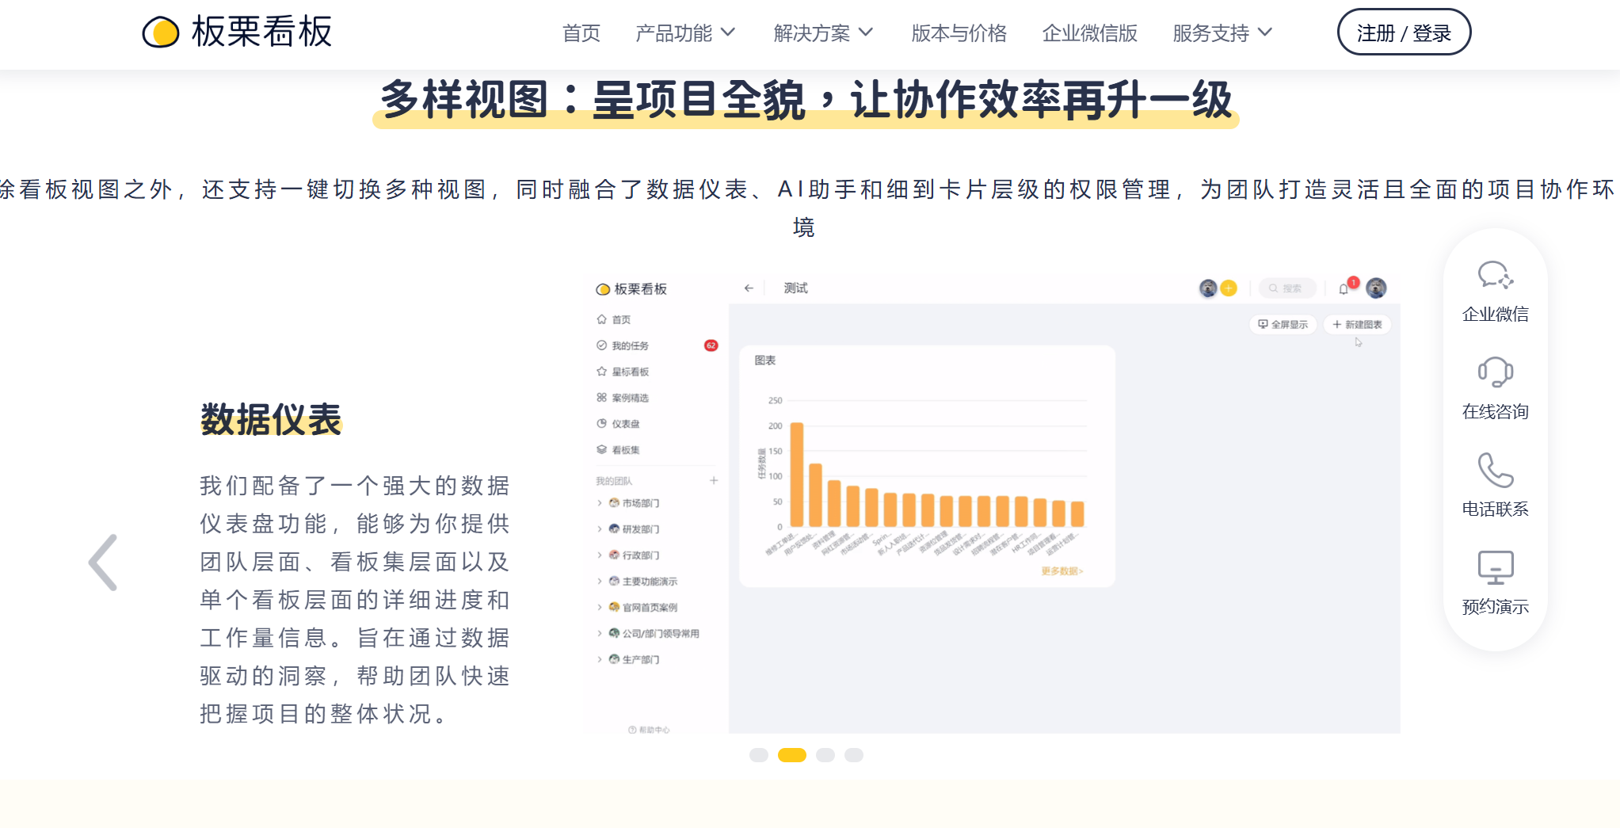Viewport: 1620px width, 828px height.
Task: Click the 测试 board title in the demo
Action: click(795, 288)
